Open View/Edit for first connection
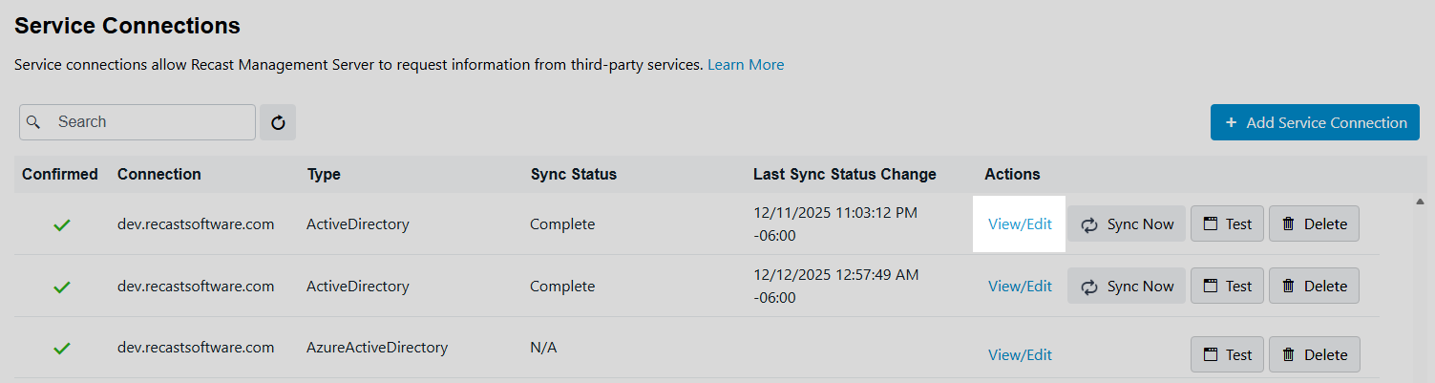Image resolution: width=1435 pixels, height=383 pixels. click(x=1020, y=224)
